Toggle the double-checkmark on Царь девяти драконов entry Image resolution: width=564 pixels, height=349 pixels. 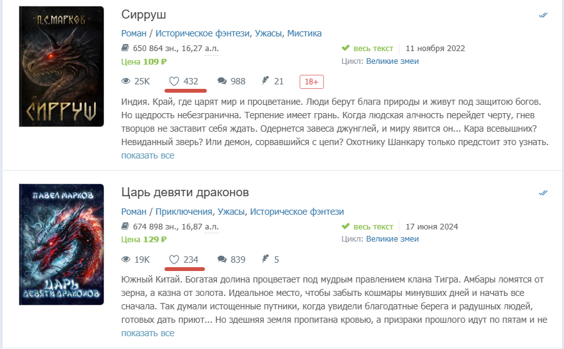543,193
